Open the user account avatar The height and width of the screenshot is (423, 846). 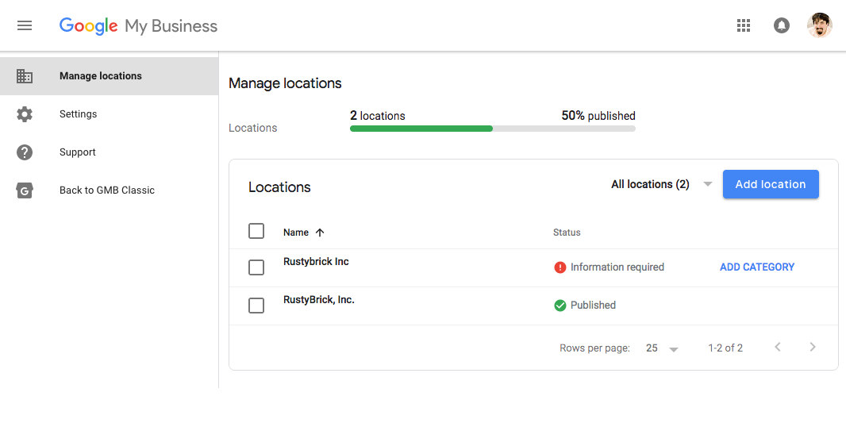click(819, 25)
